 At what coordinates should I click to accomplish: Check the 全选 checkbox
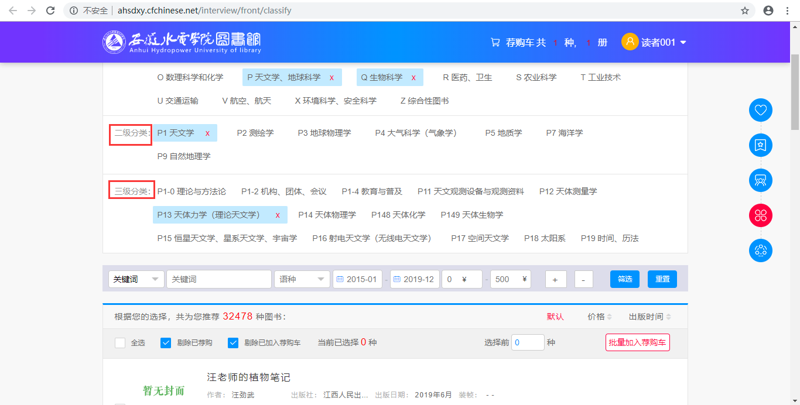click(120, 343)
